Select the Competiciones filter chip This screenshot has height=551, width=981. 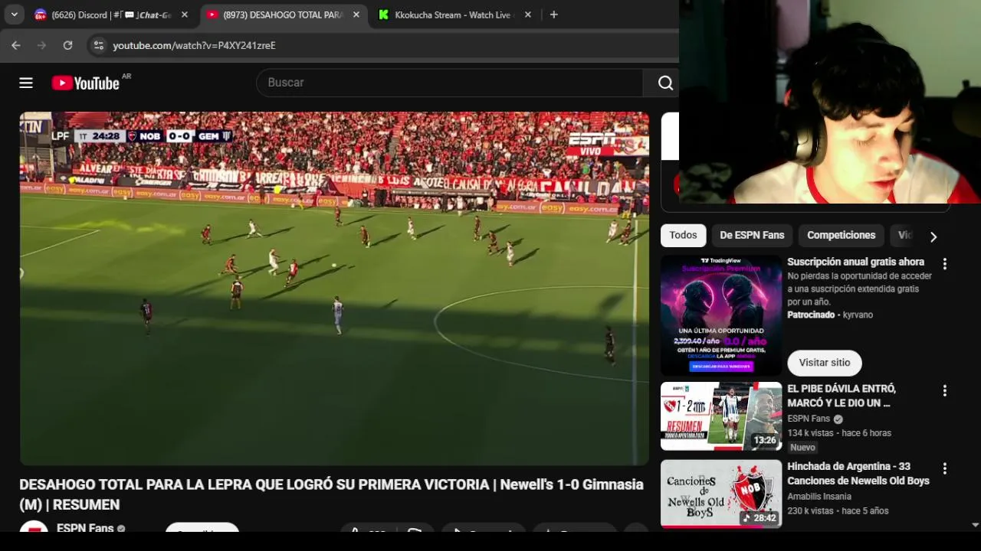point(841,236)
